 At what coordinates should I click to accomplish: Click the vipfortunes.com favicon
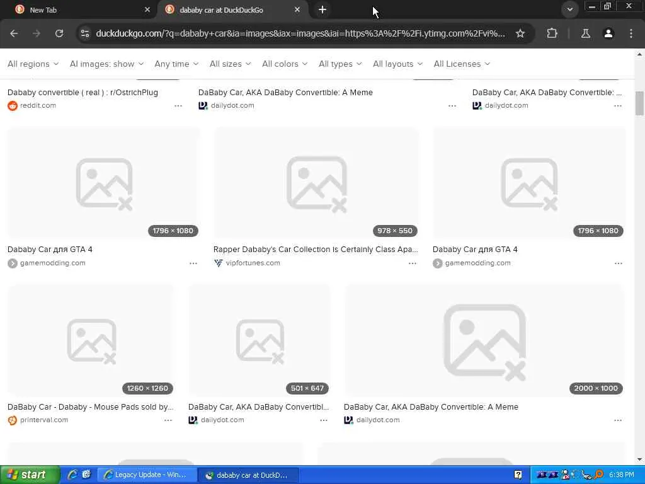(218, 263)
